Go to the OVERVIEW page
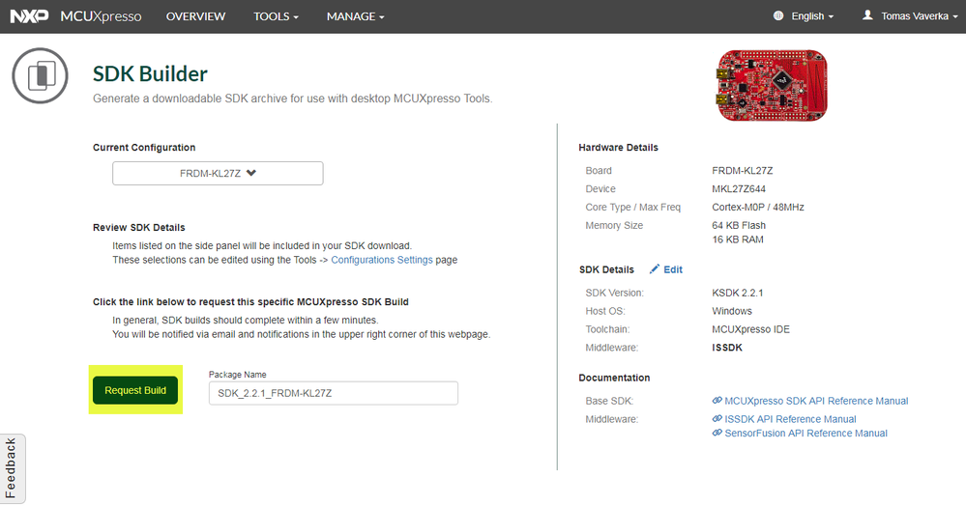 (195, 16)
